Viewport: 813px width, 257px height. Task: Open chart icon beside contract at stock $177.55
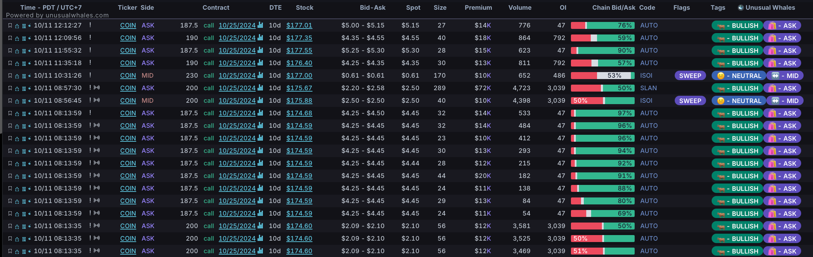tap(260, 50)
